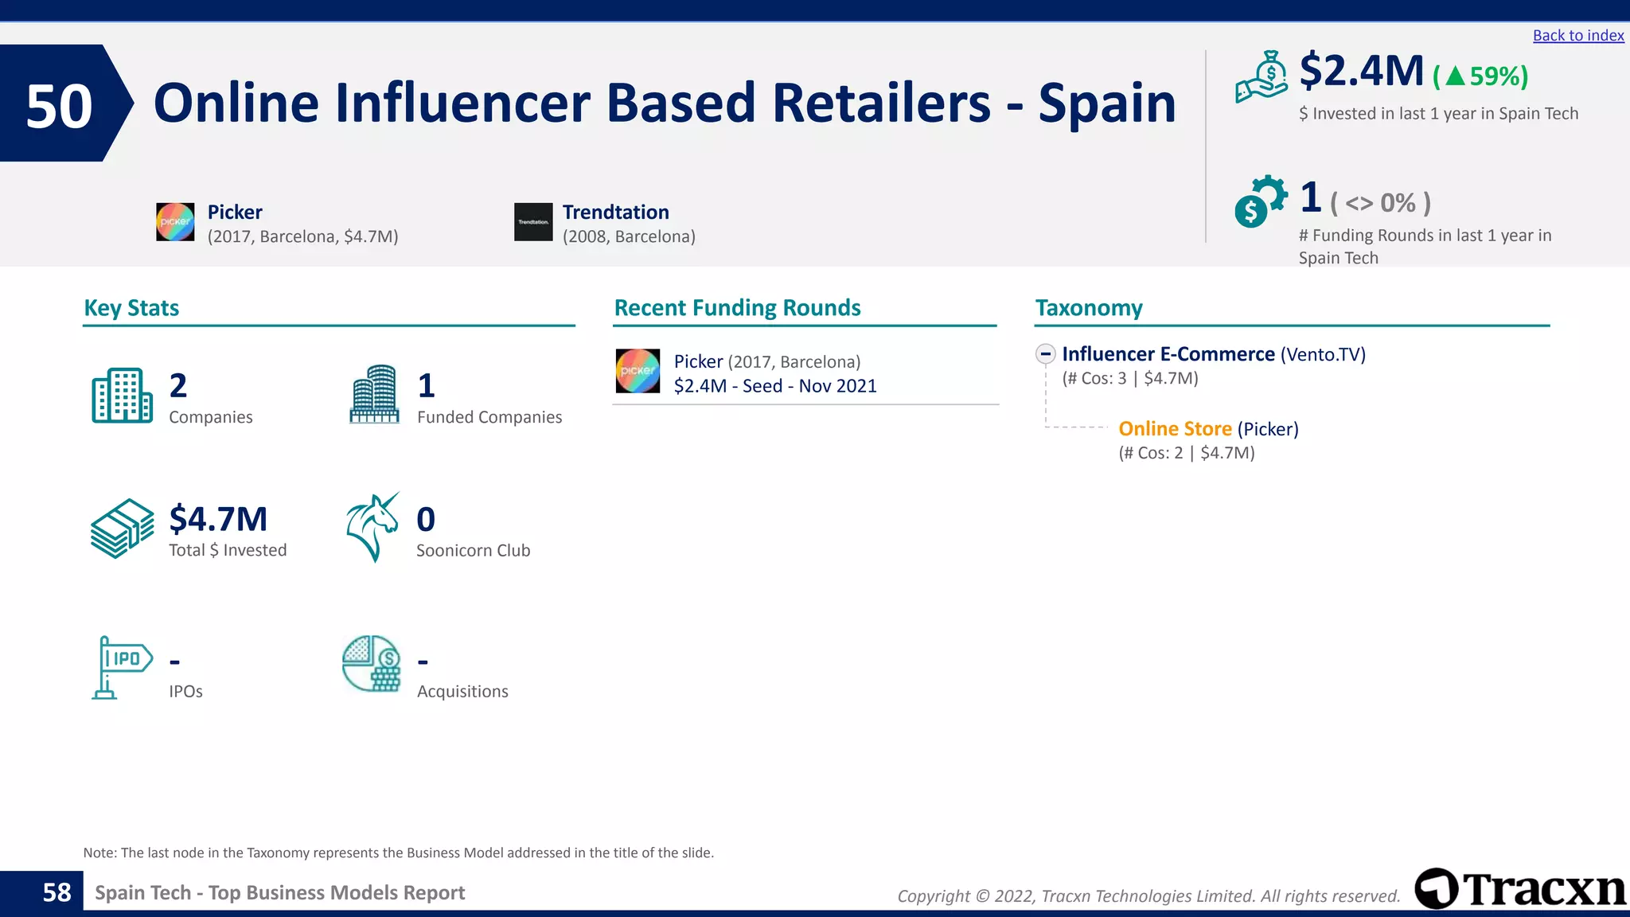Click the Soonicorn Club unicorn icon
This screenshot has width=1630, height=917.
tap(372, 528)
